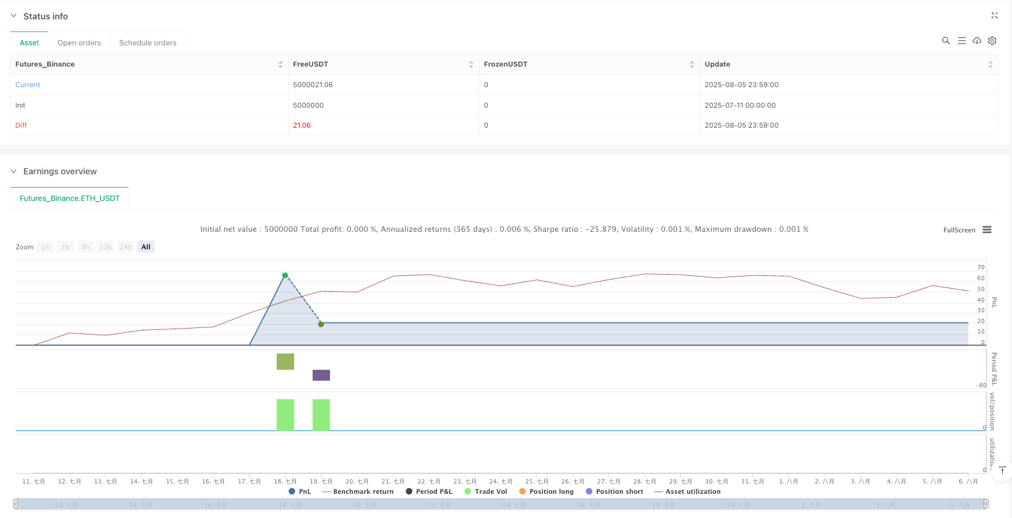Click the FullScreen chart button
Image resolution: width=1012 pixels, height=518 pixels.
tap(959, 230)
